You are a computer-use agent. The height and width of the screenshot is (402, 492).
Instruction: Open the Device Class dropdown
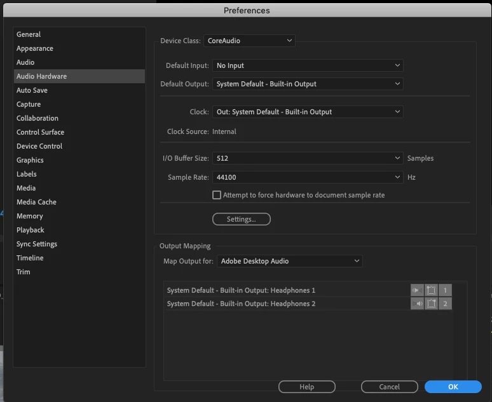[249, 41]
